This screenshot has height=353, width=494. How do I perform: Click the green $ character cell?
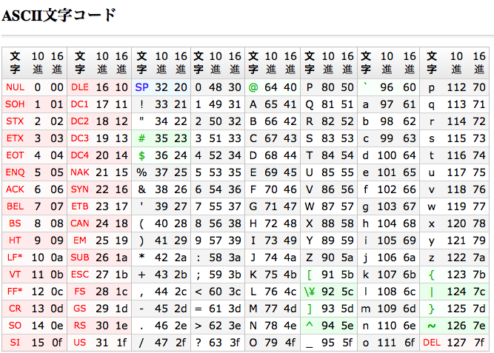pyautogui.click(x=141, y=155)
